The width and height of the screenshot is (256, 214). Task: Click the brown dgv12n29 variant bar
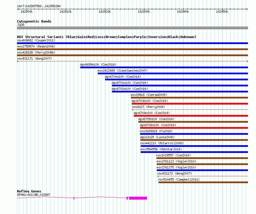coord(194,140)
